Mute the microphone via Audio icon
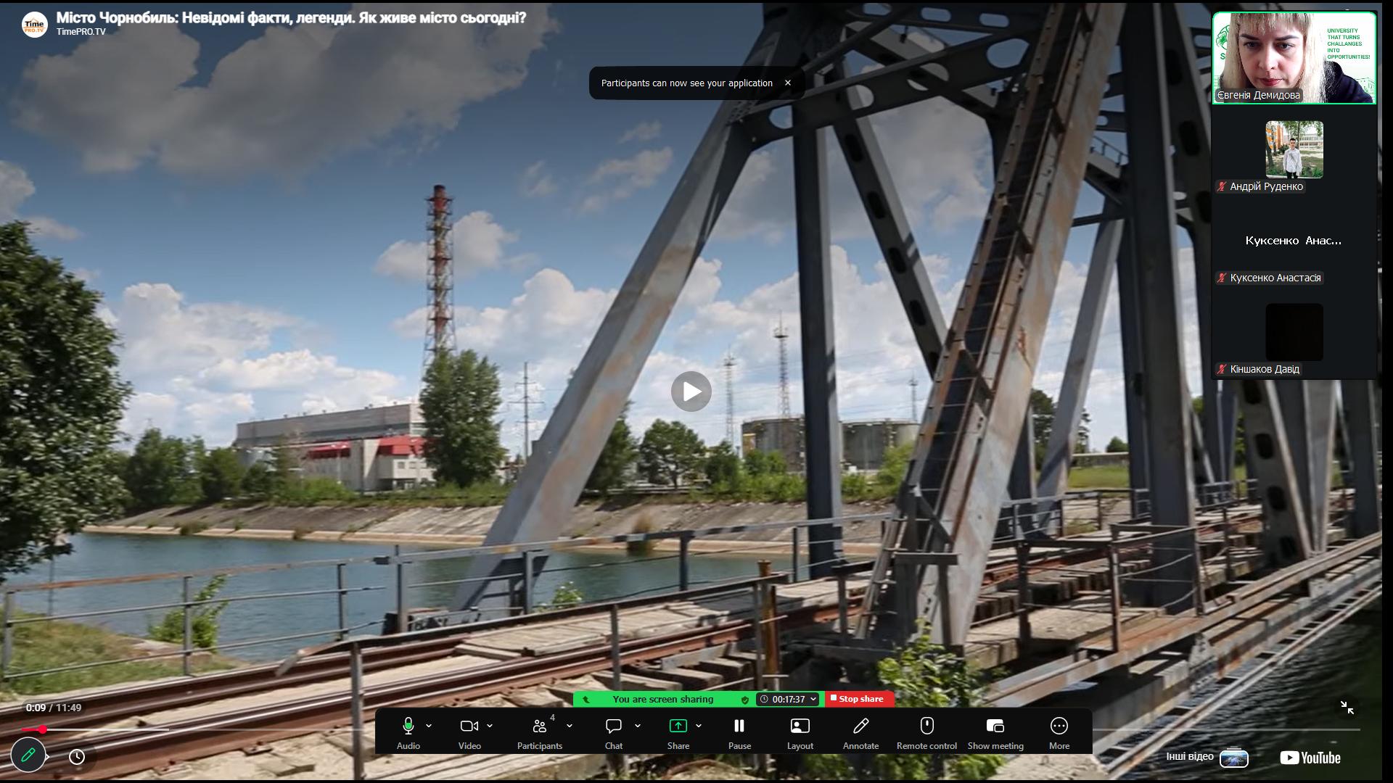1393x783 pixels. coord(408,726)
